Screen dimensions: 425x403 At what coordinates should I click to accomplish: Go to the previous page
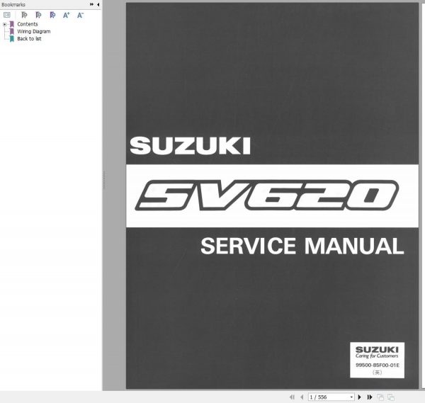(x=302, y=397)
